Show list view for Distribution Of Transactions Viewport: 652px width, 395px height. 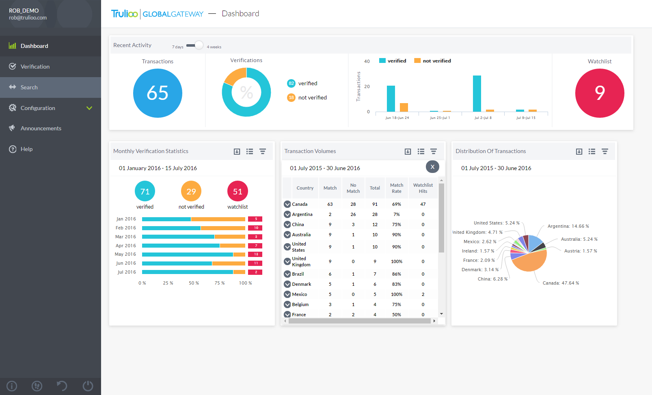[x=592, y=151]
